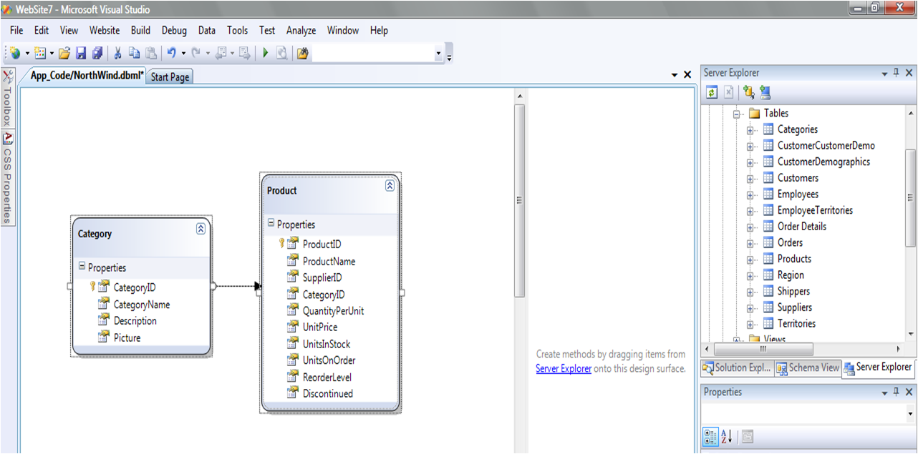Select the CustomerDemographics table
Screen dimensions: 918x454
[823, 162]
